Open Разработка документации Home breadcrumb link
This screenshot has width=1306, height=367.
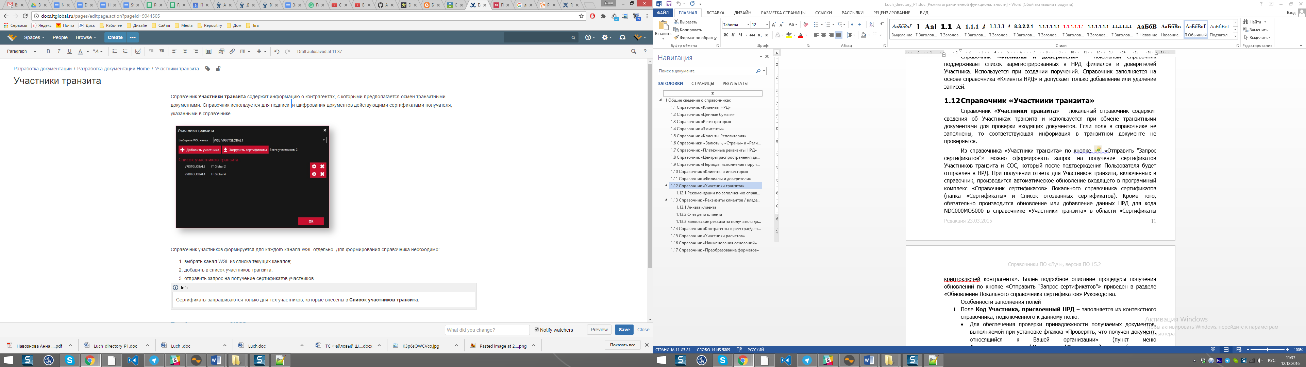[x=113, y=69]
